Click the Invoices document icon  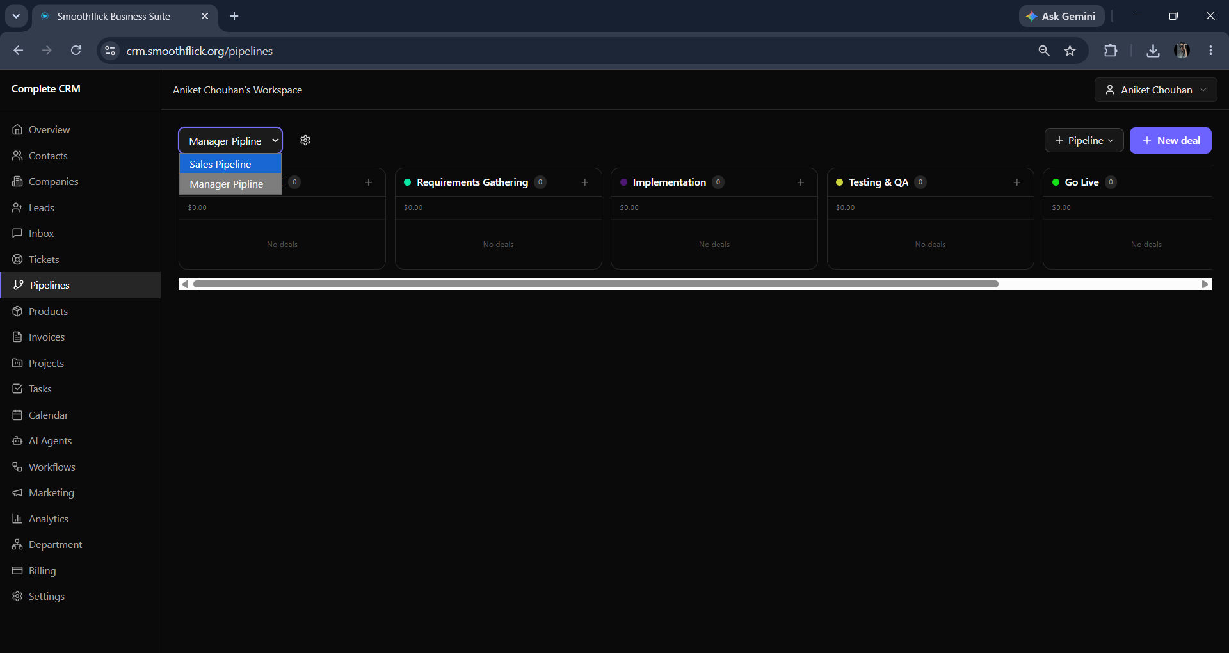pyautogui.click(x=17, y=337)
